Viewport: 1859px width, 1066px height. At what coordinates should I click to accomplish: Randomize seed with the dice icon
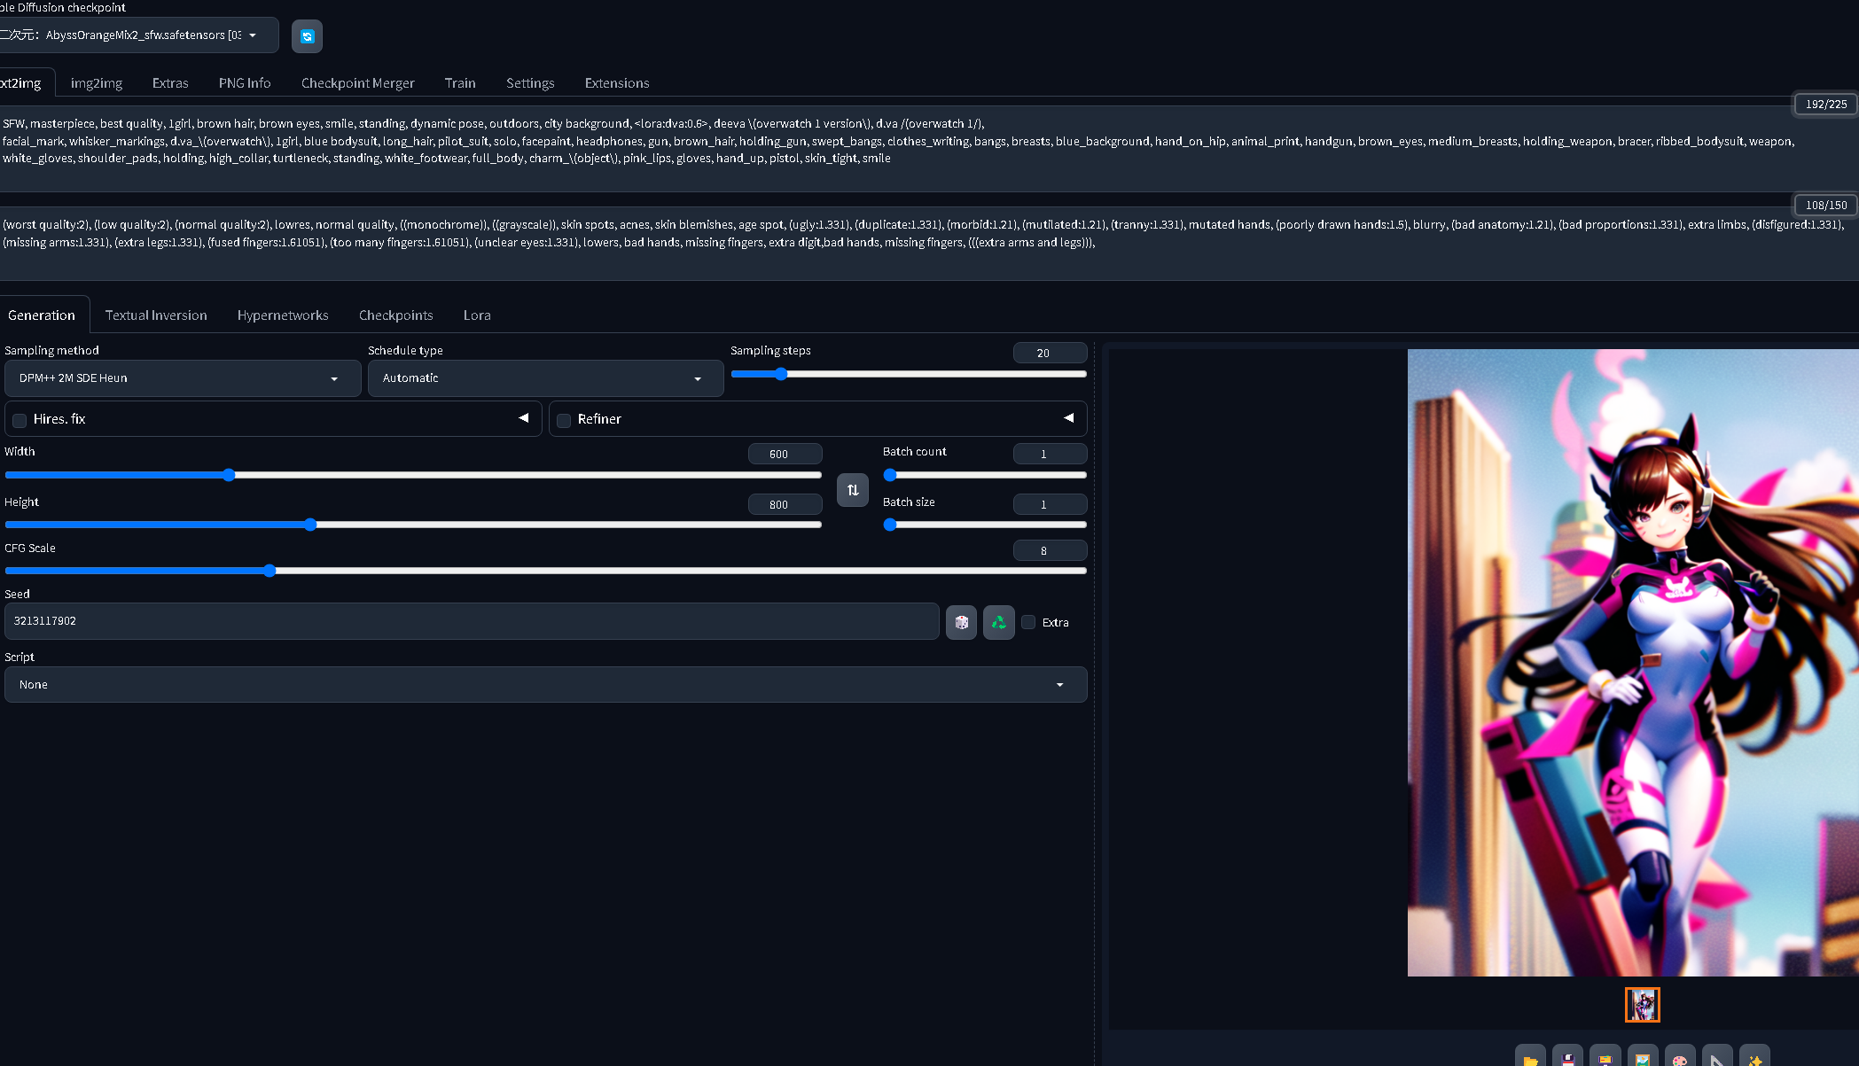click(x=961, y=622)
